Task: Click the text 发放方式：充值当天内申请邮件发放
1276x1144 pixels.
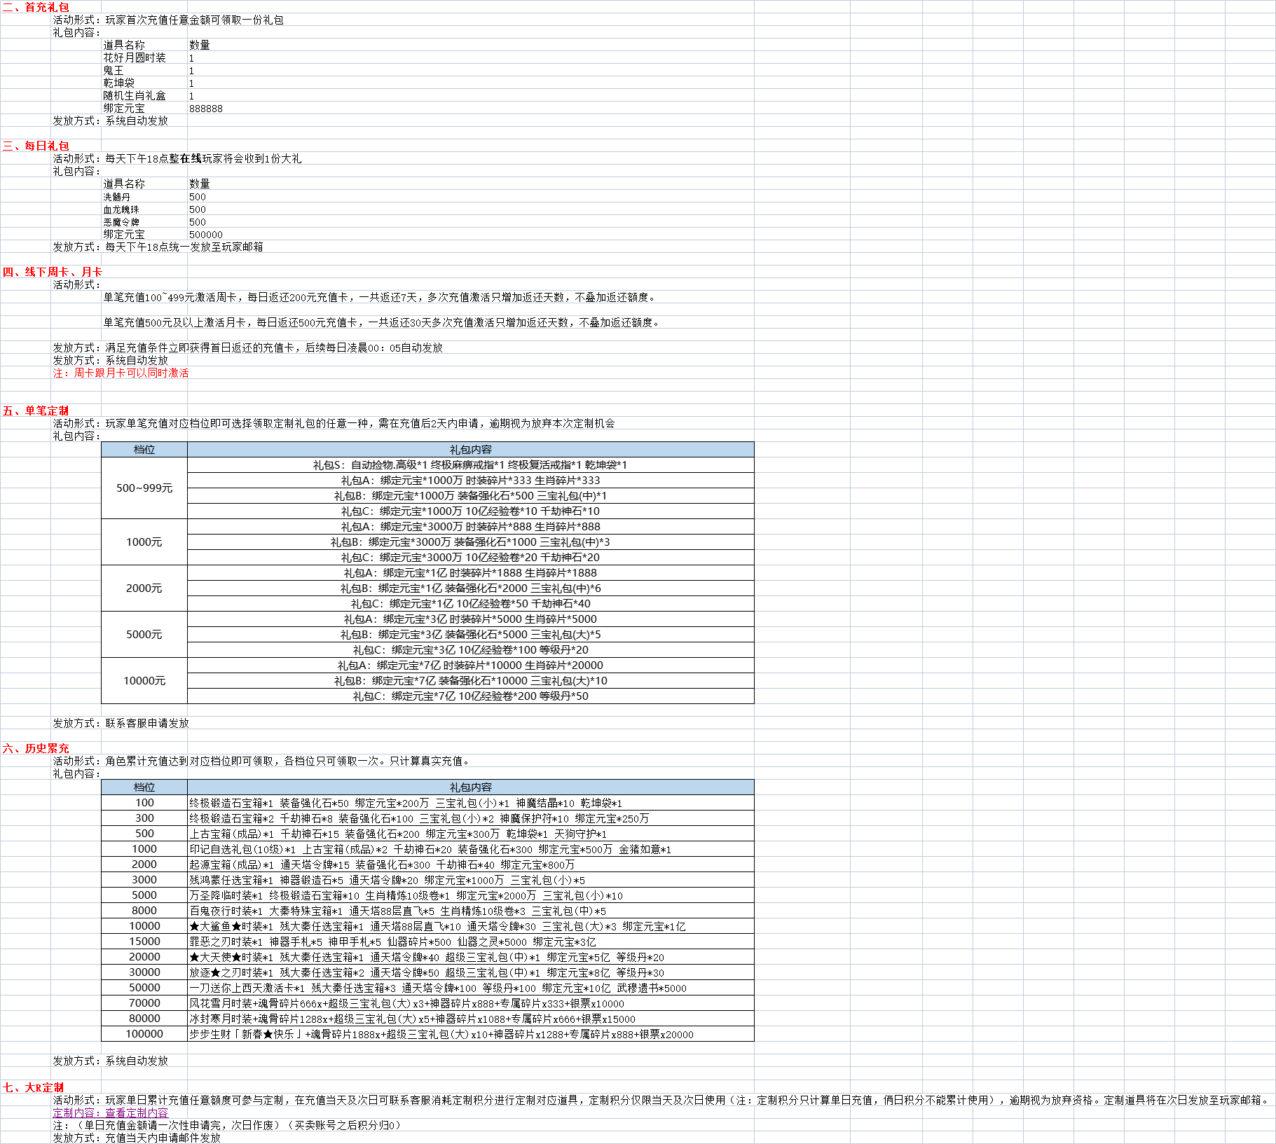Action: [137, 1138]
